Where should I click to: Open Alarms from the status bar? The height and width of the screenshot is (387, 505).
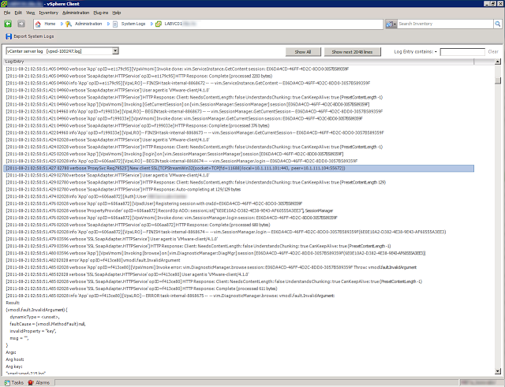pyautogui.click(x=38, y=381)
